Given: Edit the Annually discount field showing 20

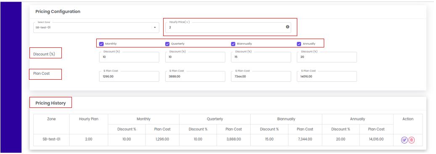Looking at the screenshot, I should pyautogui.click(x=327, y=57).
